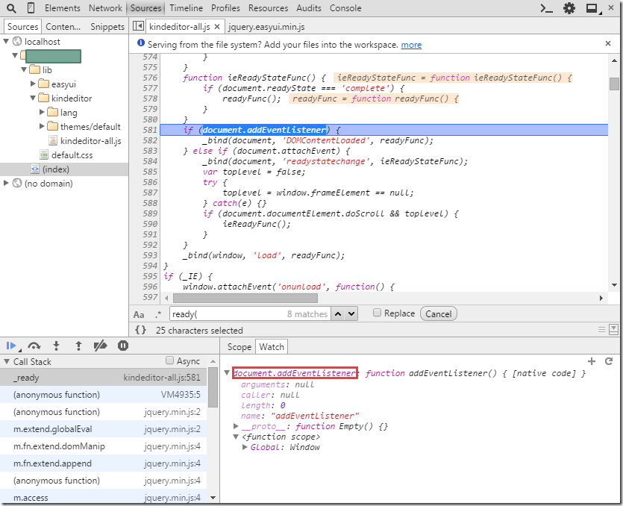The image size is (623, 506).
Task: Expand the easyui folder in file tree
Action: point(34,84)
